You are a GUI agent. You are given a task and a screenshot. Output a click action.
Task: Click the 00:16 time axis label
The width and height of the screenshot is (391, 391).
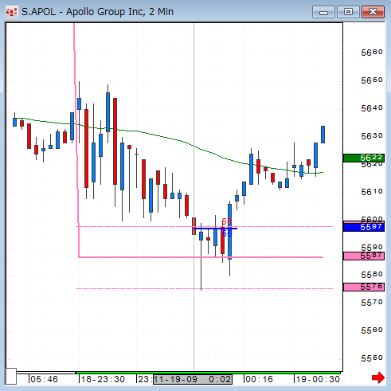pyautogui.click(x=259, y=379)
